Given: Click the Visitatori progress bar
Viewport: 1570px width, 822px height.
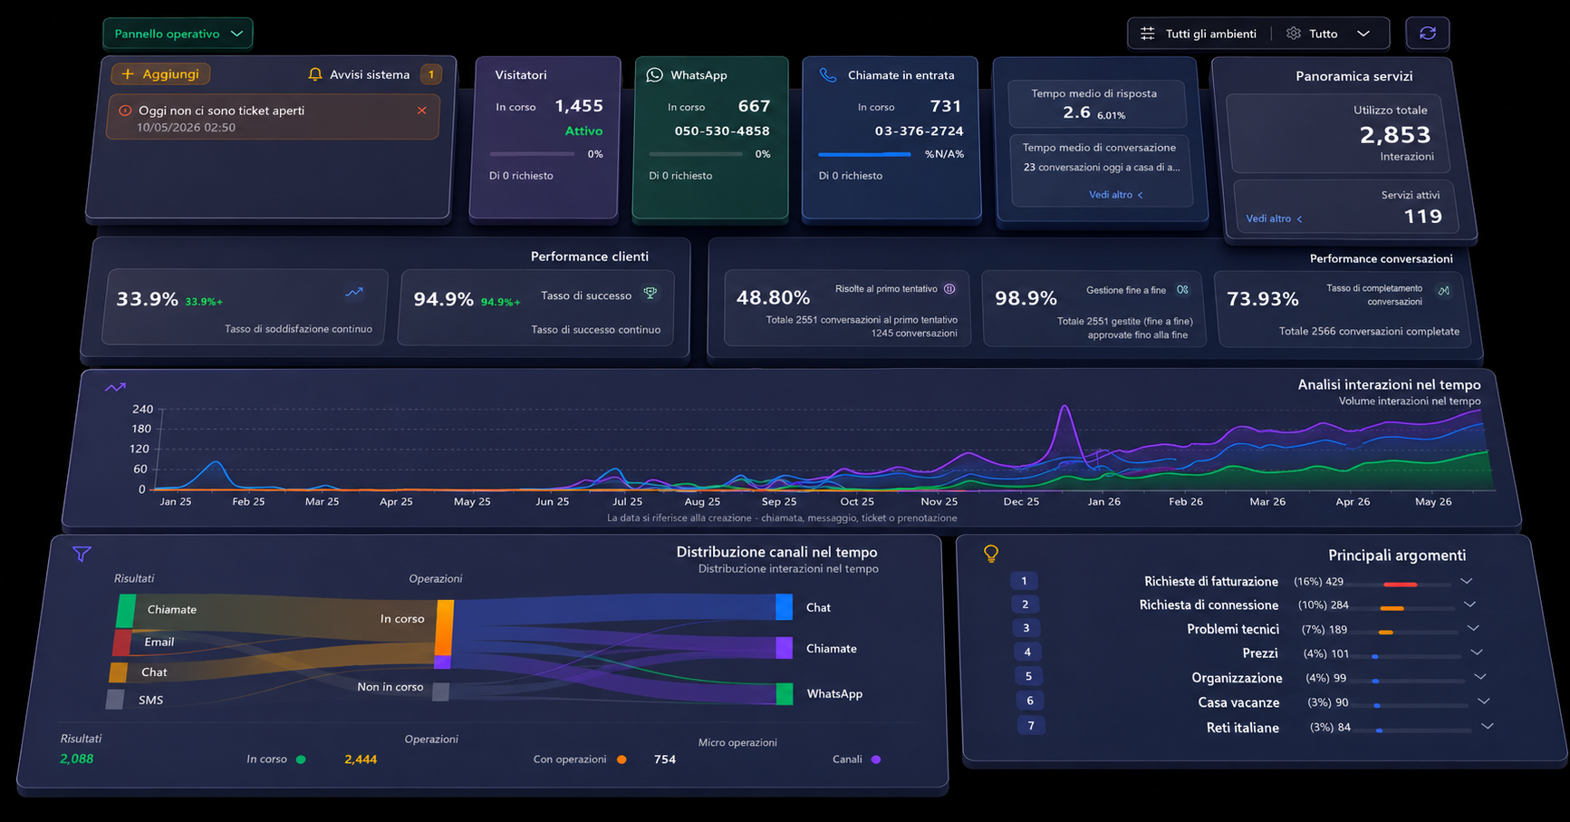Looking at the screenshot, I should click(x=533, y=154).
